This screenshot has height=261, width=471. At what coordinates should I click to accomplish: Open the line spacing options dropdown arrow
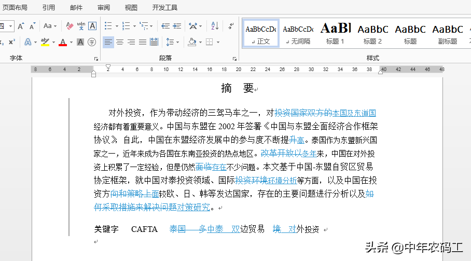(177, 43)
